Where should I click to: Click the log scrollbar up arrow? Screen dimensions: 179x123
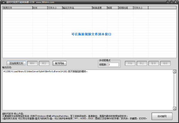[x=175, y=71]
